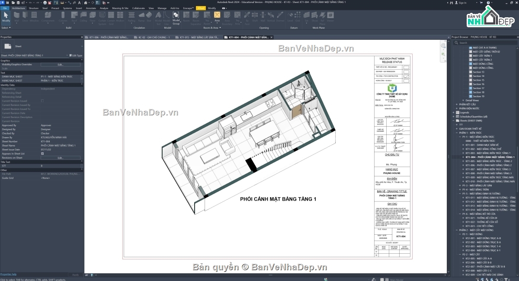Open the Collaborate ribbon tab

[138, 8]
